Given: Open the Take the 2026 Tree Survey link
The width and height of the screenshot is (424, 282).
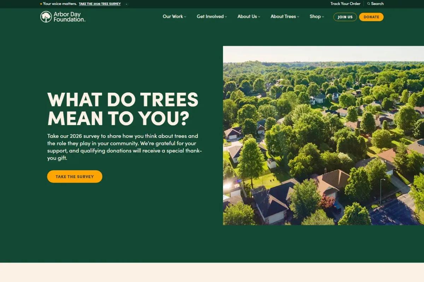Looking at the screenshot, I should click(100, 4).
